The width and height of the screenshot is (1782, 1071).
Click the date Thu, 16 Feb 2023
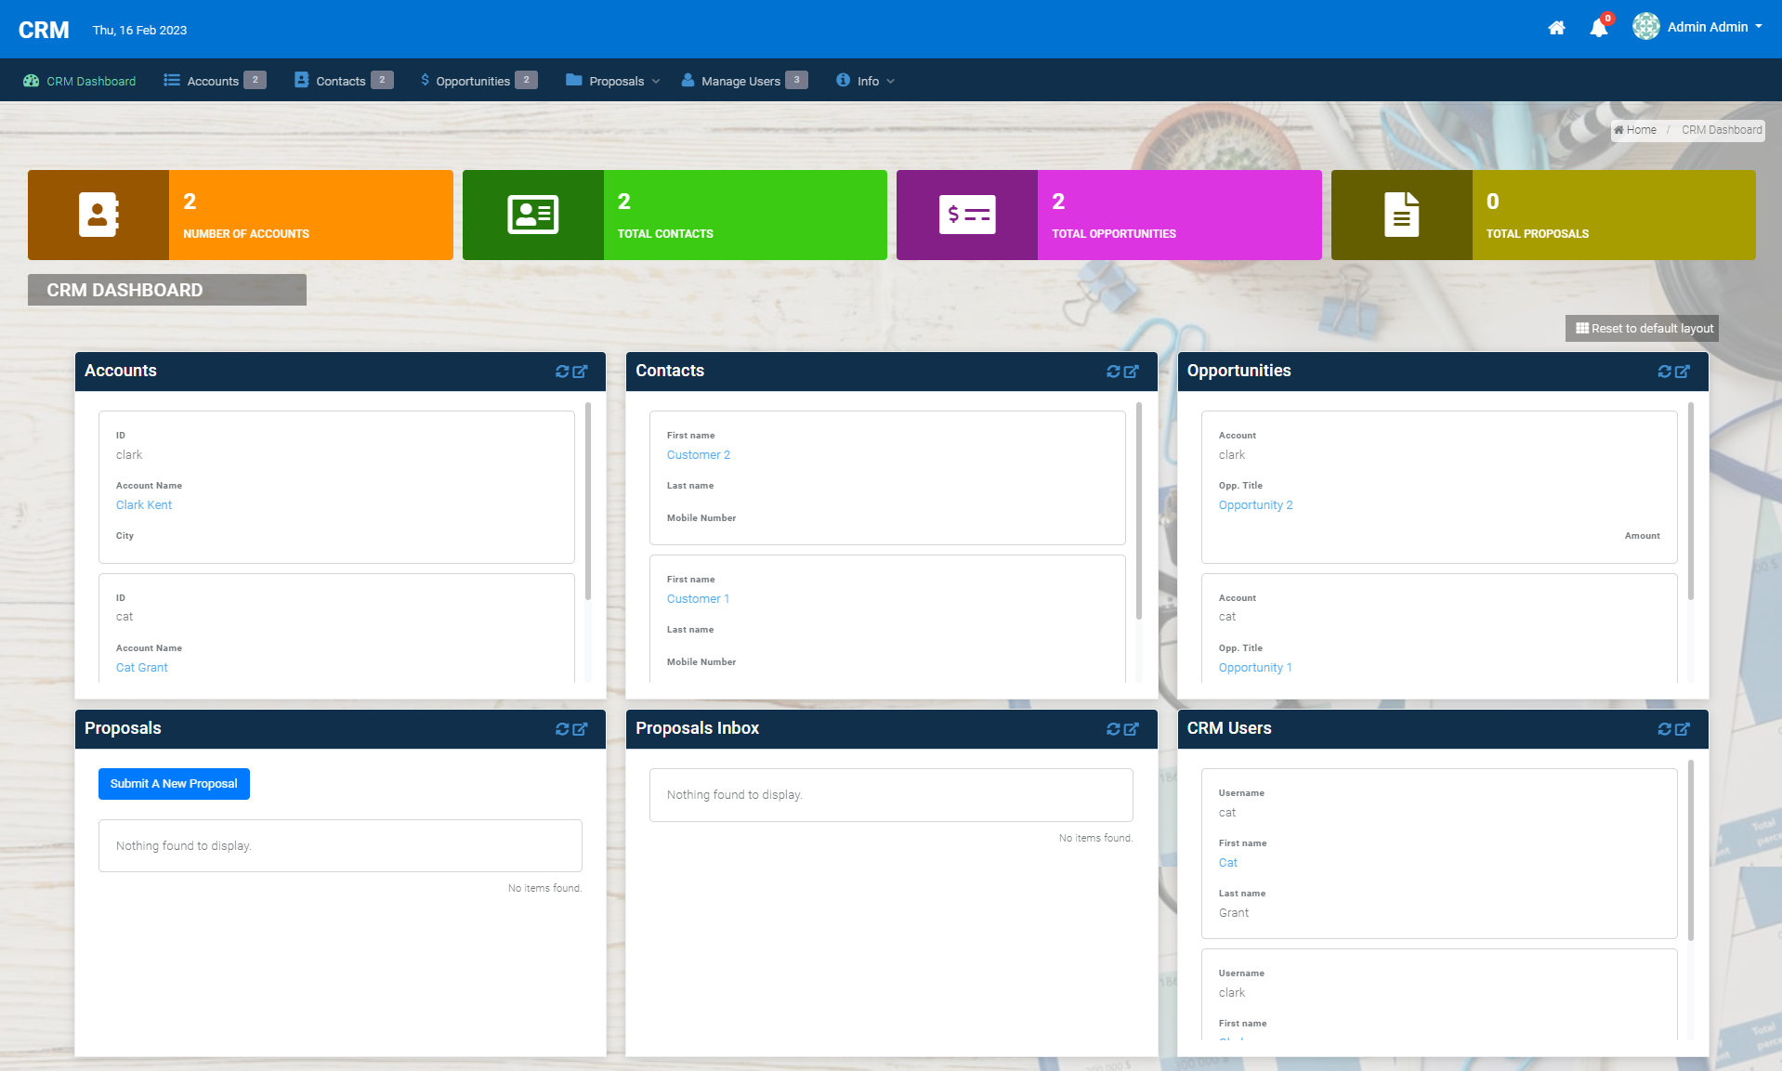(x=139, y=30)
